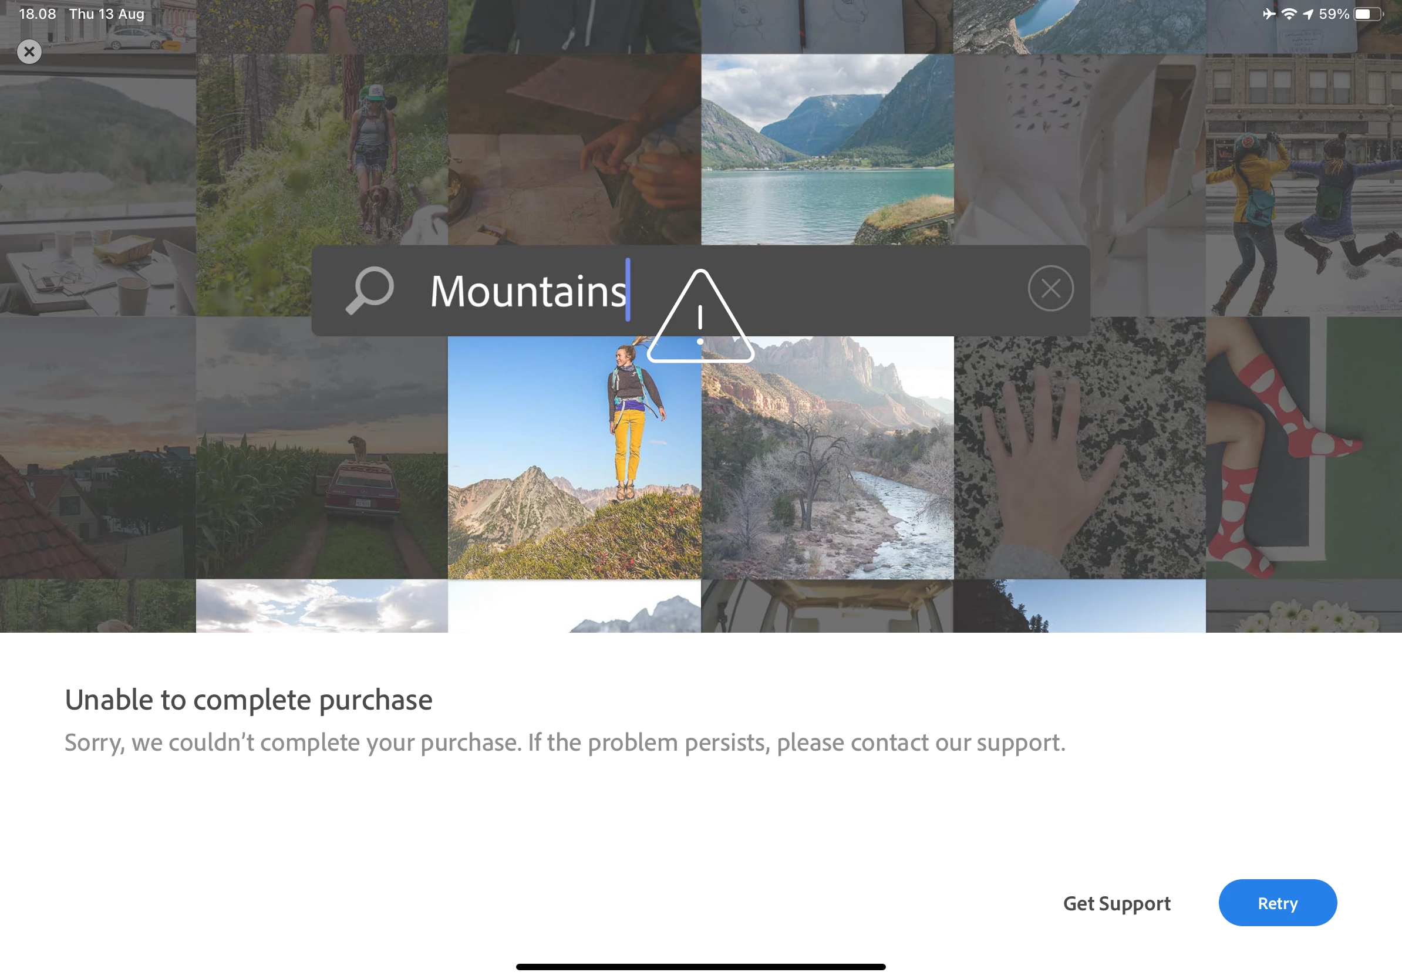Clear the Mountains search text
The width and height of the screenshot is (1402, 979).
click(x=1050, y=289)
